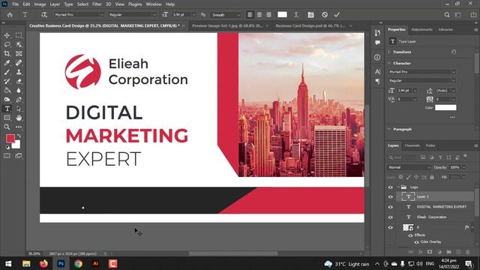Left align text
Screen dimensions: 480x270
coord(250,15)
